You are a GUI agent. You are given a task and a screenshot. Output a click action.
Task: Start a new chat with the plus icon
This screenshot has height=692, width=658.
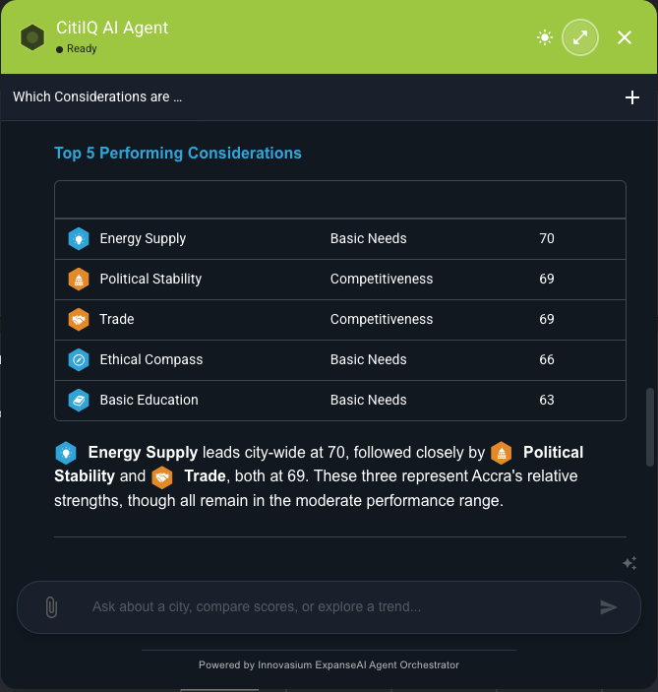point(632,97)
